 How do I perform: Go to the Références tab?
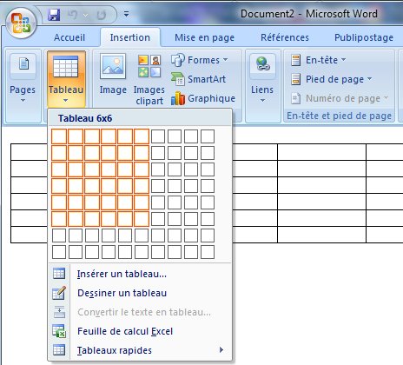click(285, 37)
